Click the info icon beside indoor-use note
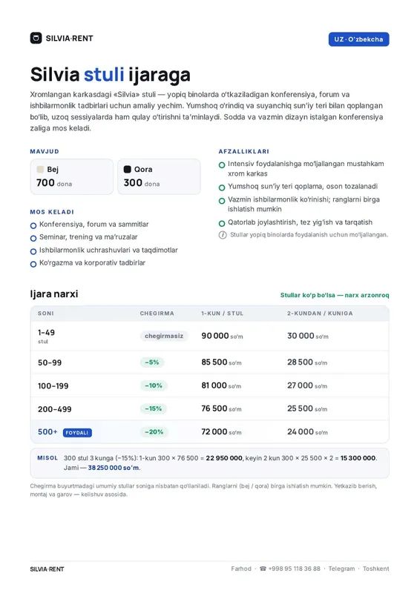420x593 pixels. [x=223, y=235]
